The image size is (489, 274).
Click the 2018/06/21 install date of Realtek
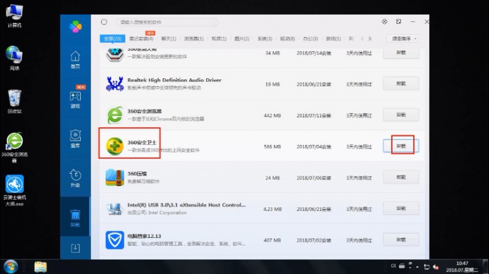coord(314,84)
